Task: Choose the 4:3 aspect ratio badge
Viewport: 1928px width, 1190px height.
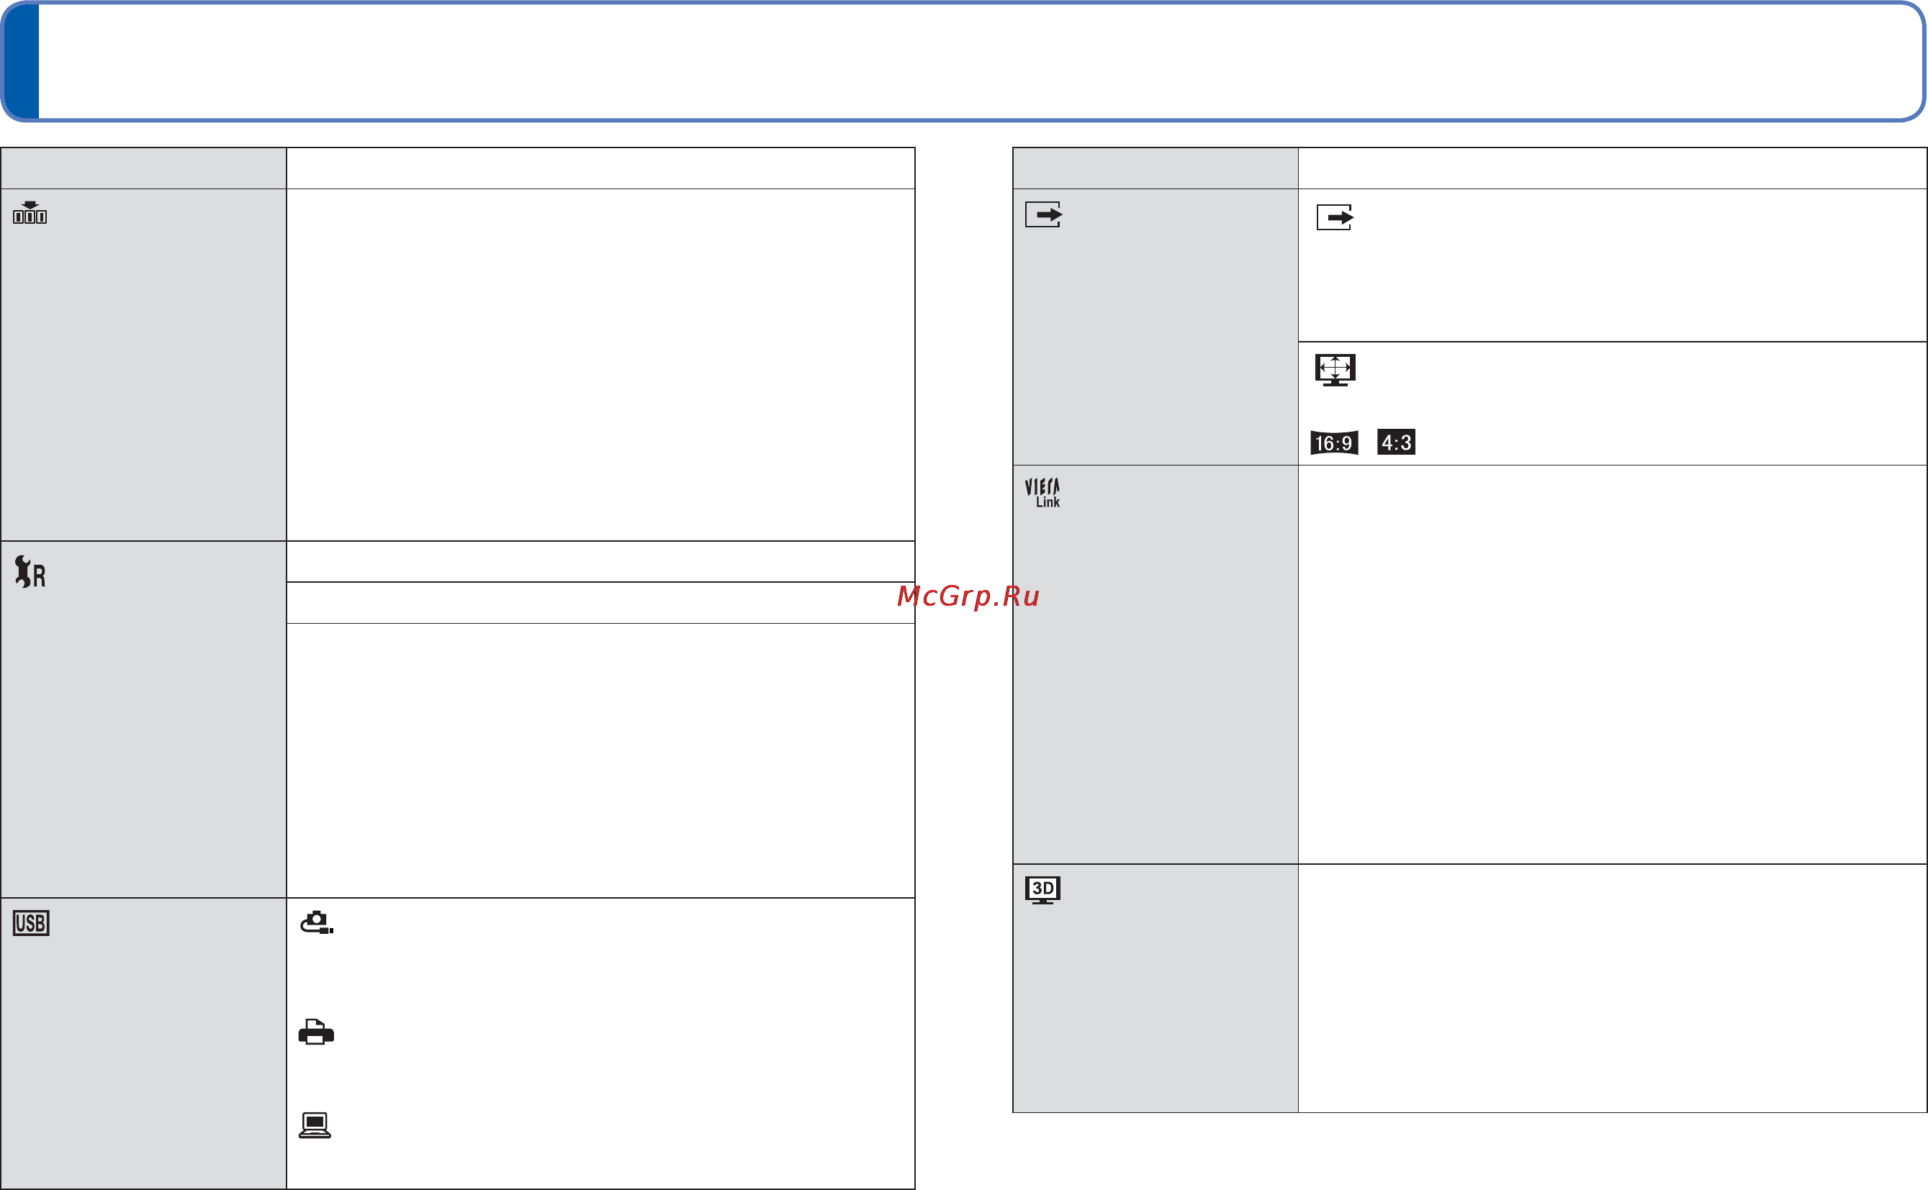Action: [x=1395, y=442]
